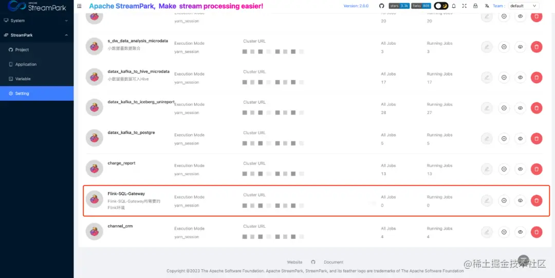Stop the datax_kafka_to_hive_microdata cluster
Viewport: 555px width, 278px height.
tap(504, 77)
